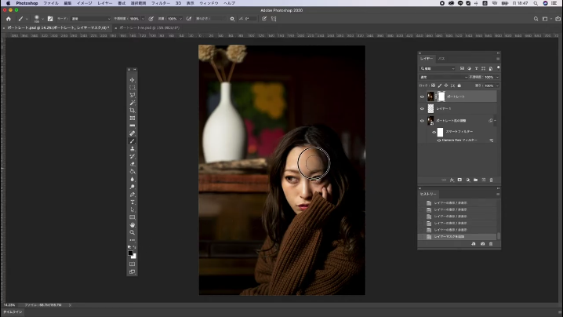The width and height of the screenshot is (563, 317).
Task: Select the Horizontal Type tool
Action: click(133, 202)
